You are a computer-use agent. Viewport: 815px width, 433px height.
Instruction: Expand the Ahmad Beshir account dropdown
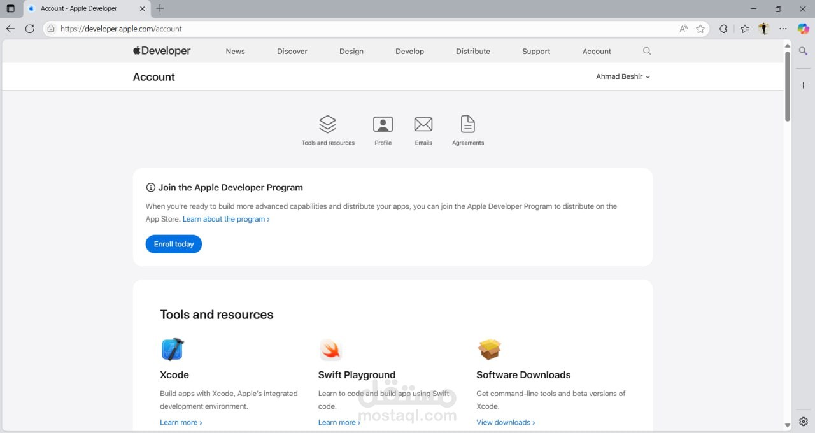[623, 76]
